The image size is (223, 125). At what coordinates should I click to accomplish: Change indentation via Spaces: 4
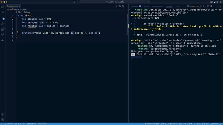[183, 124]
